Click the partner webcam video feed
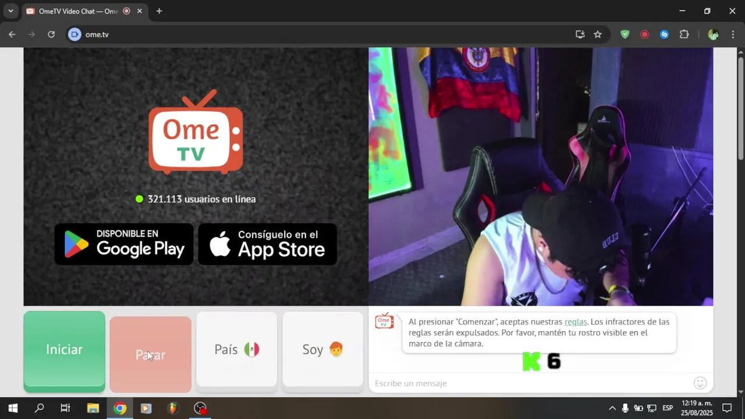The width and height of the screenshot is (745, 419). pos(541,176)
